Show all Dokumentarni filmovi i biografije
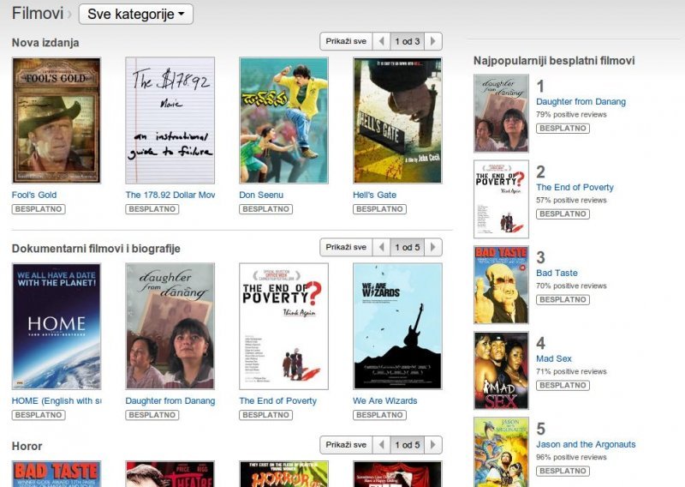 [x=346, y=247]
